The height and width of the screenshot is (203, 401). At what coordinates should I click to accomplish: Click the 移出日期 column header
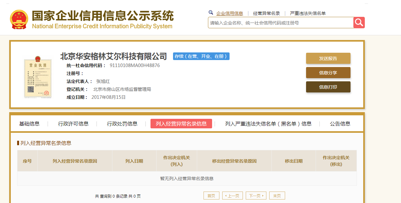294,161
